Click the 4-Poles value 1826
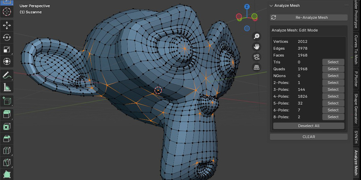Screen dimensions: 361x180 (x=302, y=96)
